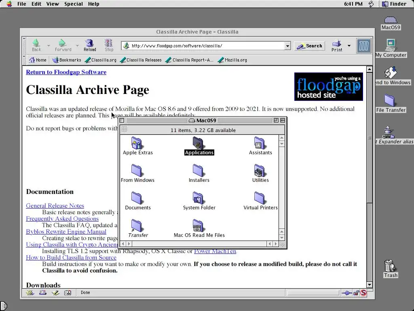Click the Mail component status bar icon
This screenshot has width=414, height=311.
pos(43,293)
